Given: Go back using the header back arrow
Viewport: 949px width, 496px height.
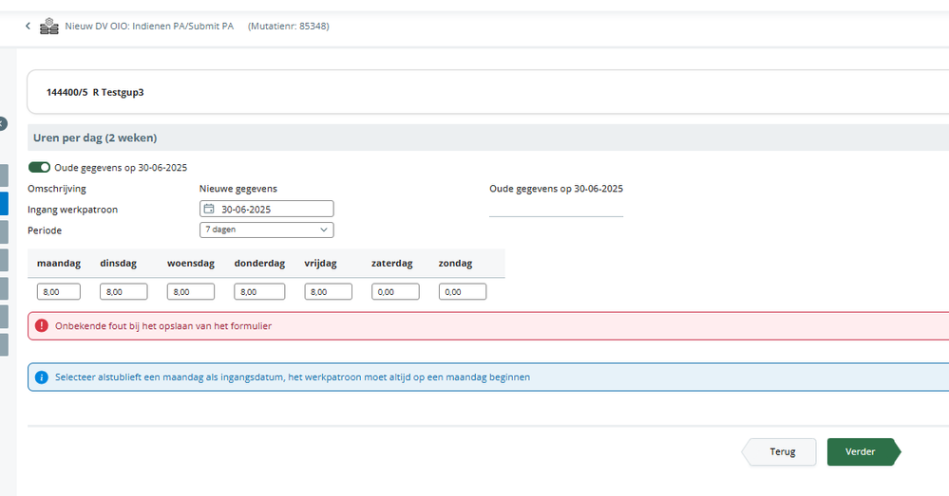Looking at the screenshot, I should pyautogui.click(x=28, y=26).
